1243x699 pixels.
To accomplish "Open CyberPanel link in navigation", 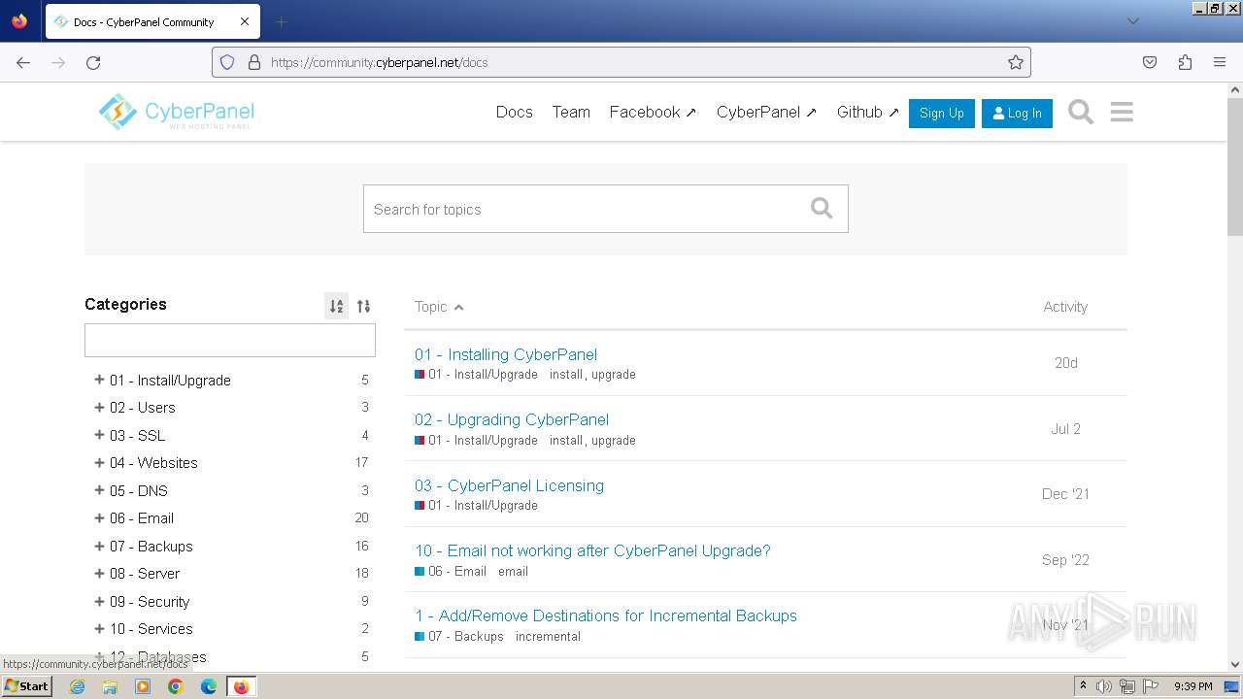I will pyautogui.click(x=766, y=112).
